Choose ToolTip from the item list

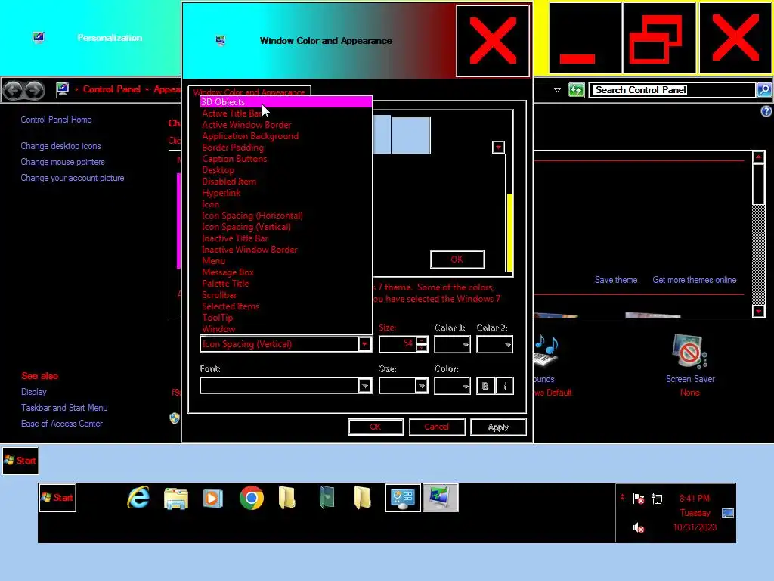286,318
